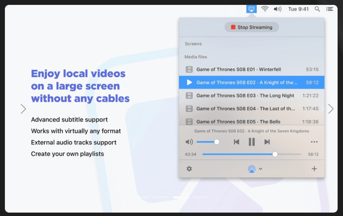The width and height of the screenshot is (343, 216).
Task: Click the volume icon in menu bar
Action: tap(277, 9)
